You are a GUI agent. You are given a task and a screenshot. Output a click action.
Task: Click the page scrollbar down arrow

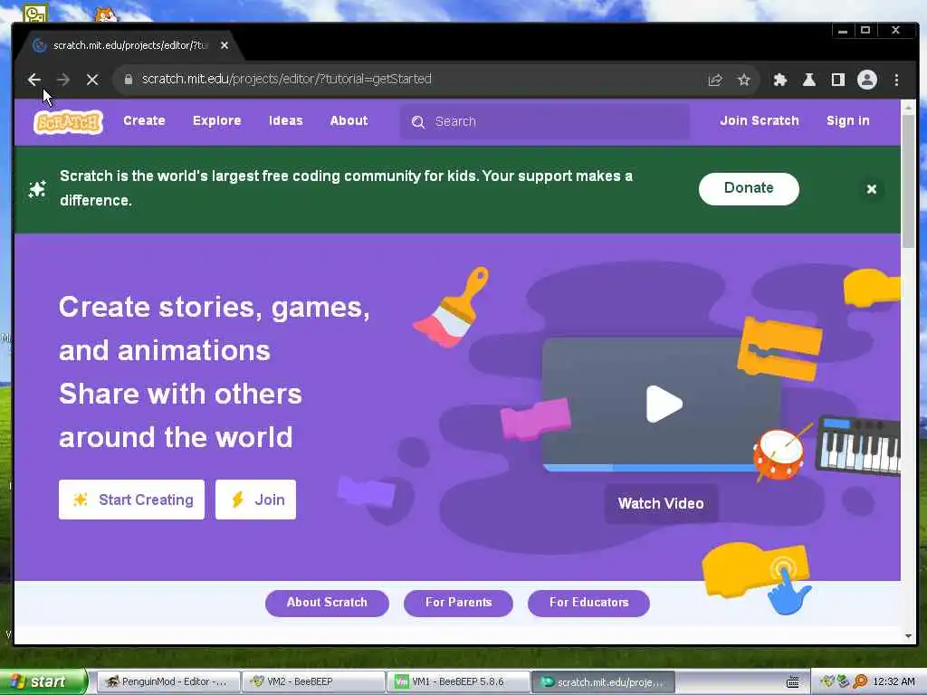tap(908, 636)
